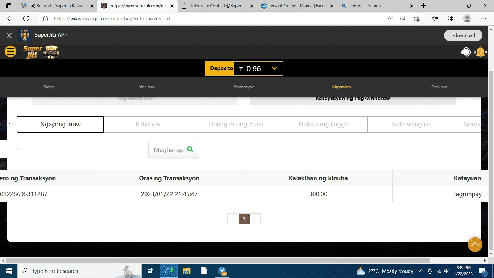Open File Explorer taskbar icon
494x278 pixels.
(187, 271)
